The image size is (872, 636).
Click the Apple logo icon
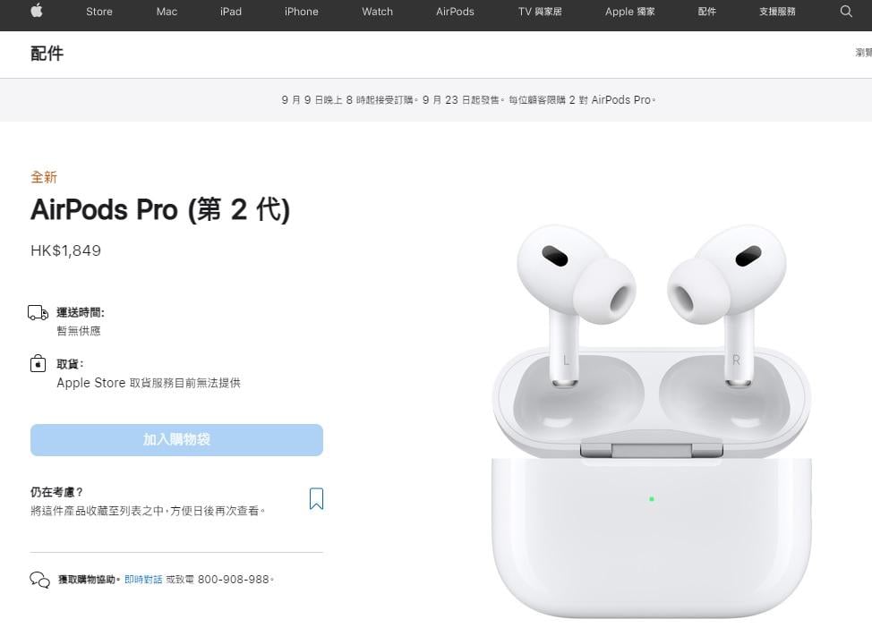37,11
